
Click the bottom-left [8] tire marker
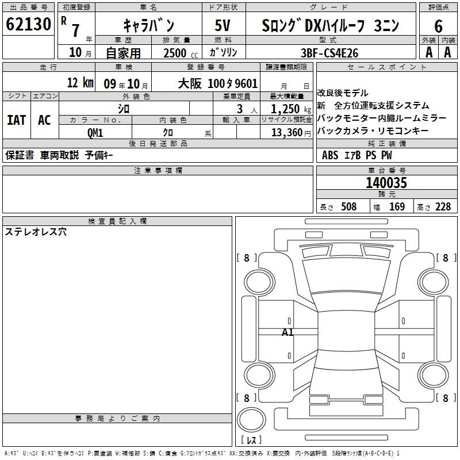tap(247, 398)
